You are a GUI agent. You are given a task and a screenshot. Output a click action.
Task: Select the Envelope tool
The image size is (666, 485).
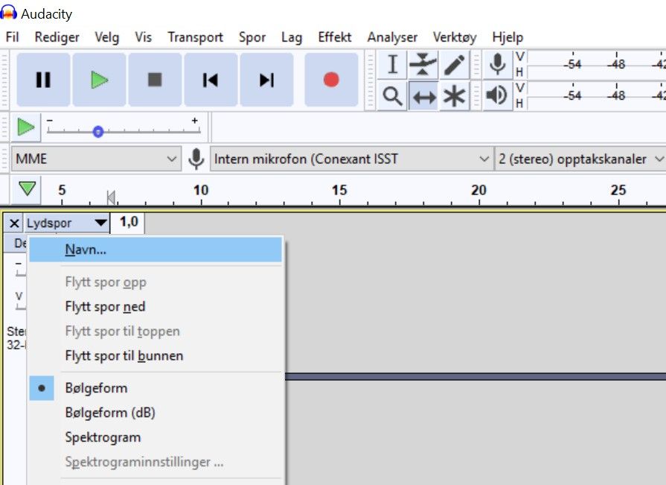tap(422, 65)
